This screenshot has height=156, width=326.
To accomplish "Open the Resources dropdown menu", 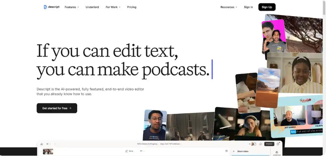I will (229, 7).
